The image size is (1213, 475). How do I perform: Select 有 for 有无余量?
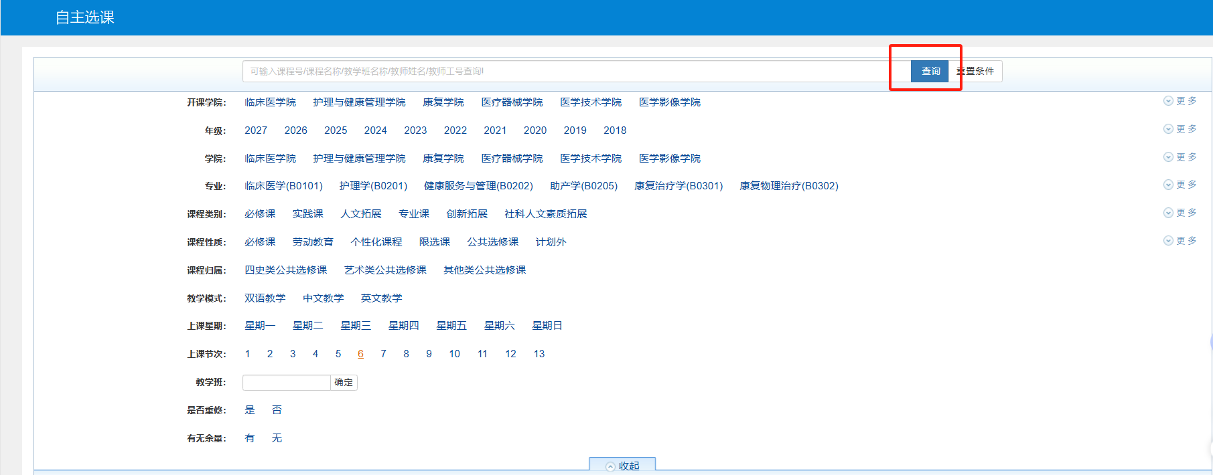tap(250, 438)
